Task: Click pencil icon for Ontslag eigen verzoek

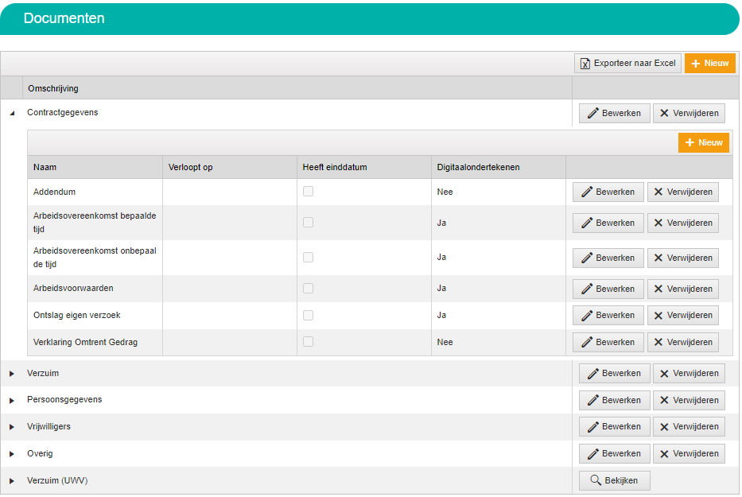Action: tap(587, 315)
